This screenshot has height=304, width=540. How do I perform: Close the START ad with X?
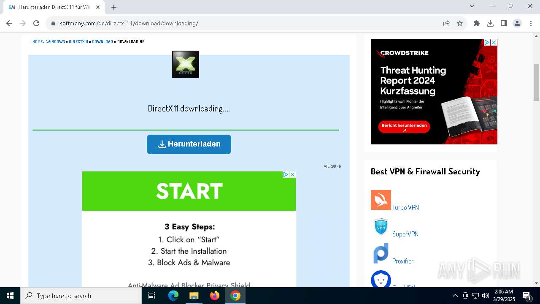tap(292, 174)
